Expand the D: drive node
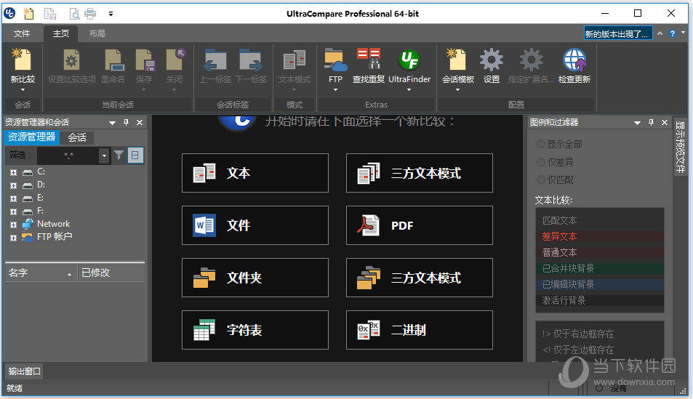 tap(13, 185)
